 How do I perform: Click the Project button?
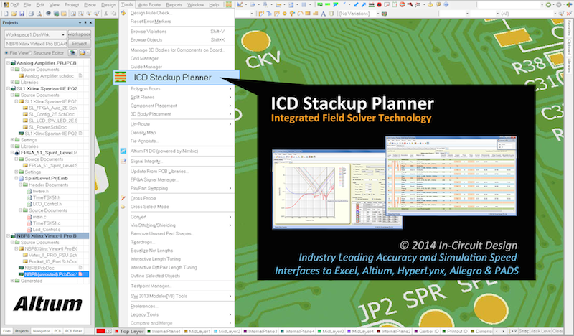click(80, 44)
